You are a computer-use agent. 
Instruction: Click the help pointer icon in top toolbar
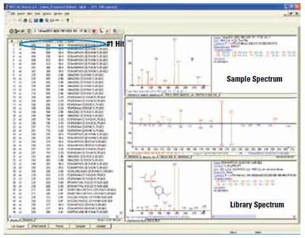[x=68, y=20]
